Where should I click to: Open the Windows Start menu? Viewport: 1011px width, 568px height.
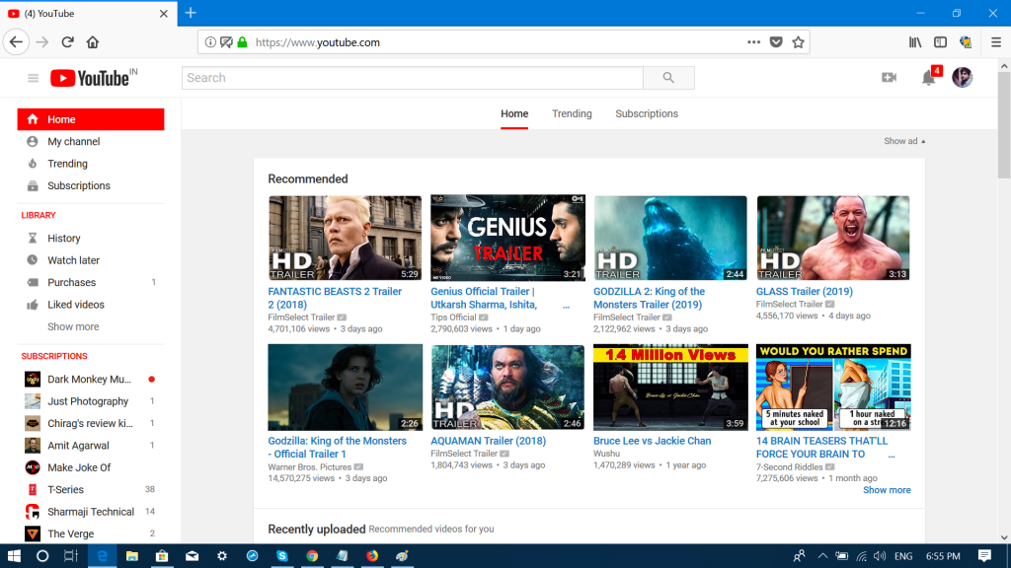(x=14, y=556)
